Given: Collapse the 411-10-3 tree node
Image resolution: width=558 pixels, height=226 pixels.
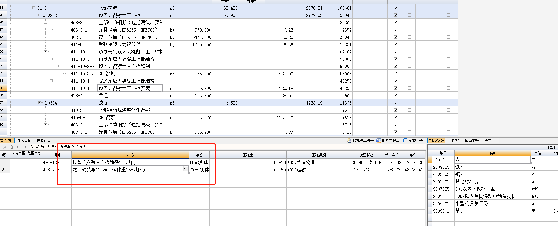Looking at the screenshot, I should 51,59.
